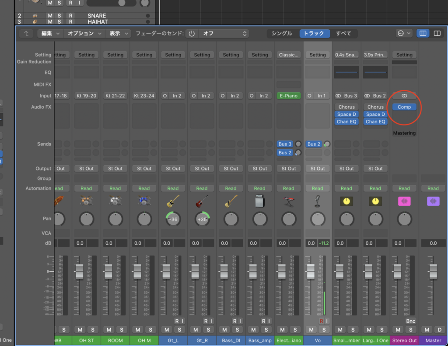Open the Comp plugin on Stereo Out
Screen dimensions: 448x346
click(x=404, y=107)
